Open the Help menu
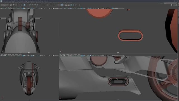The width and height of the screenshot is (179, 101). [x=71, y=3]
